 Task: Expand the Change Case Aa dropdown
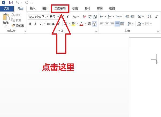[76, 17]
